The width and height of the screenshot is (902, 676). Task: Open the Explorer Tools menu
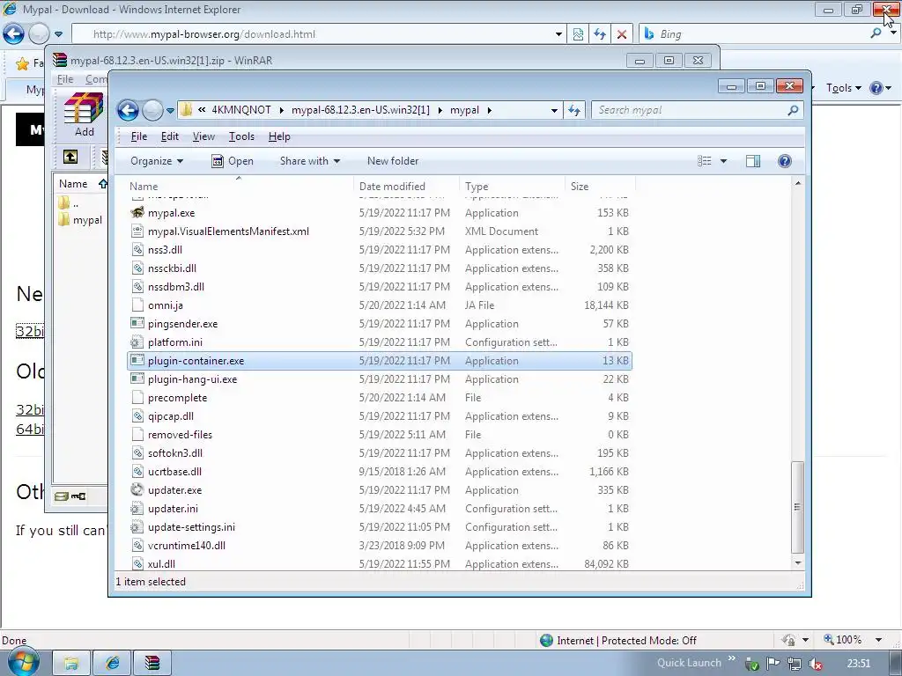pyautogui.click(x=241, y=136)
